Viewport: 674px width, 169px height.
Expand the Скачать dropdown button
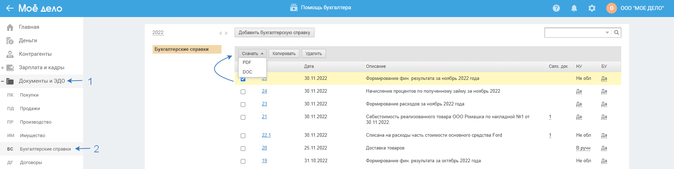(252, 54)
